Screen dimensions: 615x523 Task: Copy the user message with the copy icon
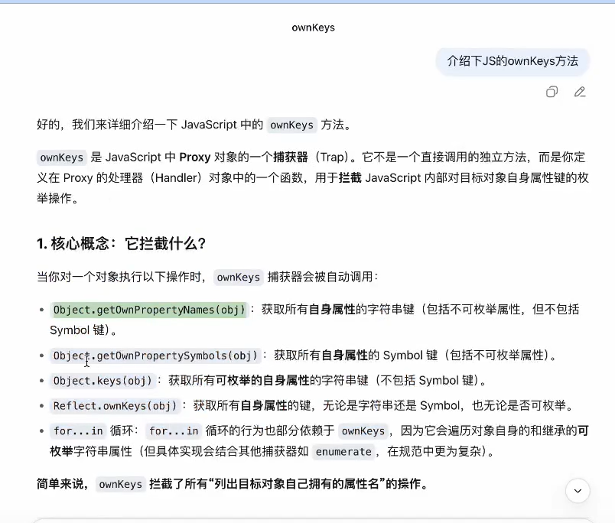coord(552,92)
